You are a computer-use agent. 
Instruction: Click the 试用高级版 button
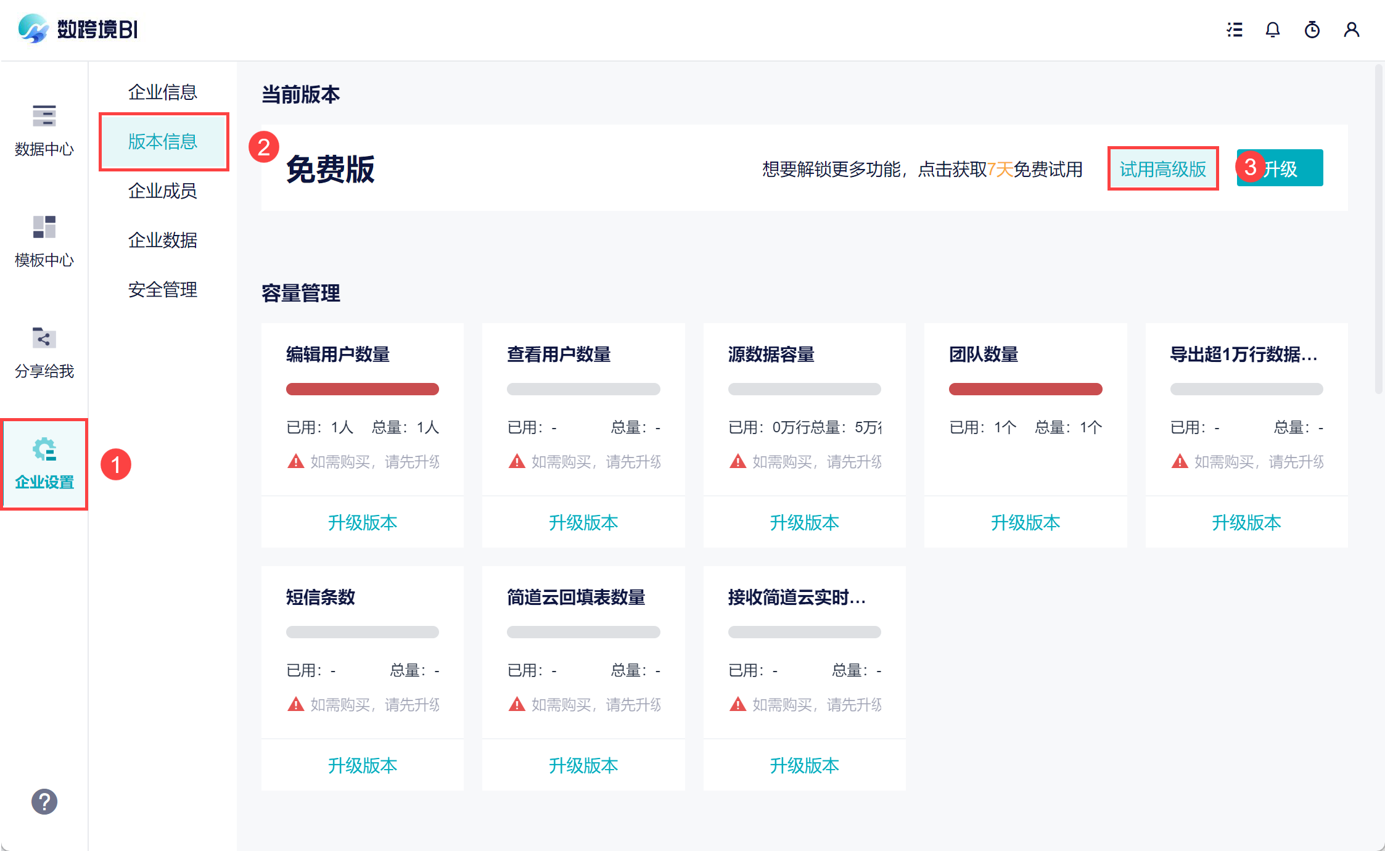pyautogui.click(x=1162, y=169)
